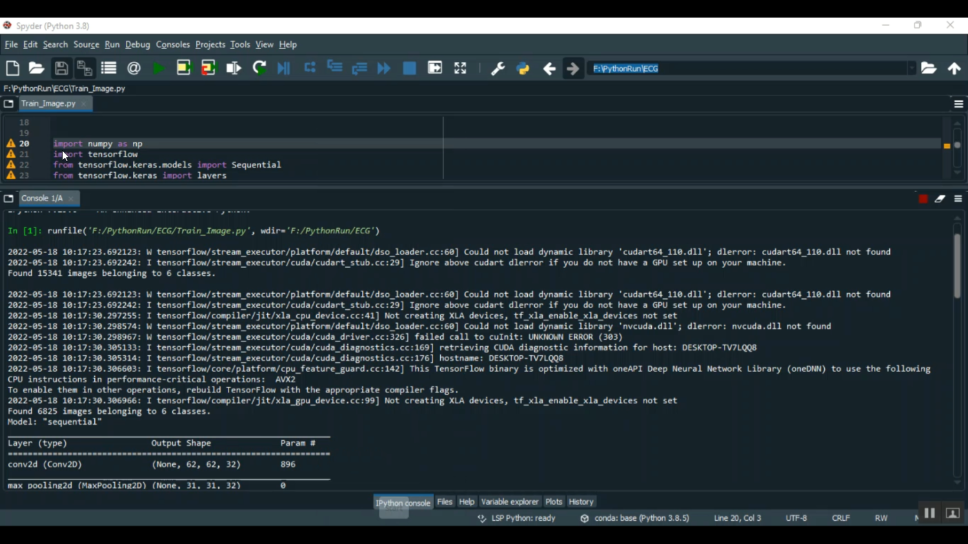Save the current file with Save icon
This screenshot has height=544, width=968.
[61, 68]
